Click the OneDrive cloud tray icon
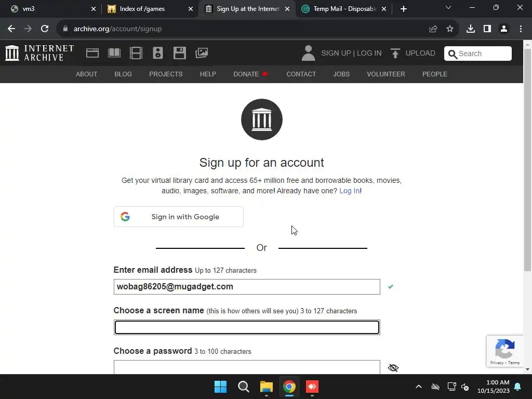Image resolution: width=532 pixels, height=399 pixels. [435, 387]
